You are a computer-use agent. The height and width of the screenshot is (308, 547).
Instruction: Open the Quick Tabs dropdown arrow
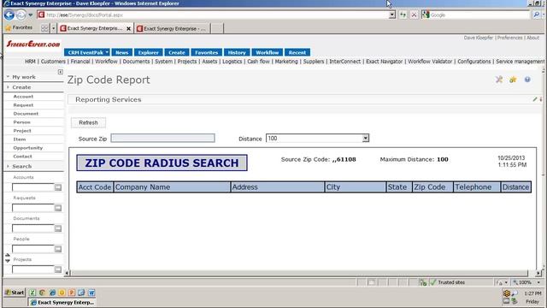(x=53, y=28)
